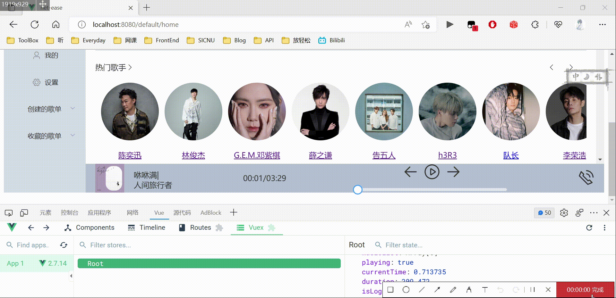Skip to the next song
This screenshot has width=616, height=298.
[453, 172]
